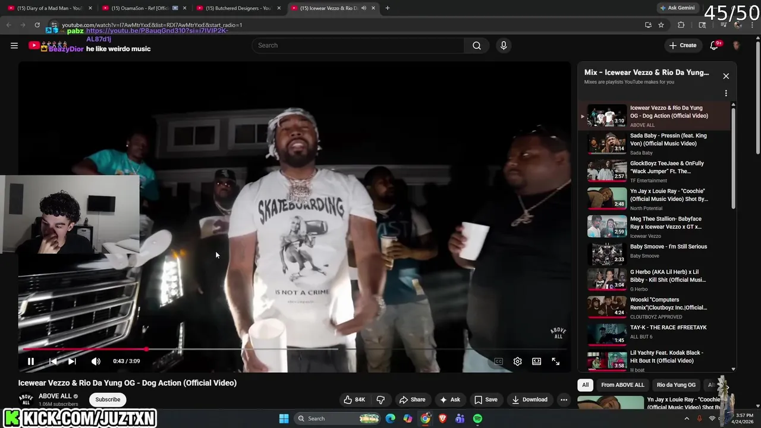761x428 pixels.
Task: Open the YouTube hamburger guide menu
Action: 14,45
